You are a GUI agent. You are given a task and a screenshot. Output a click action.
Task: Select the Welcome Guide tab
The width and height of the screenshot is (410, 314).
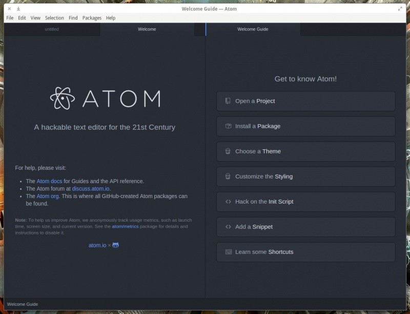253,29
